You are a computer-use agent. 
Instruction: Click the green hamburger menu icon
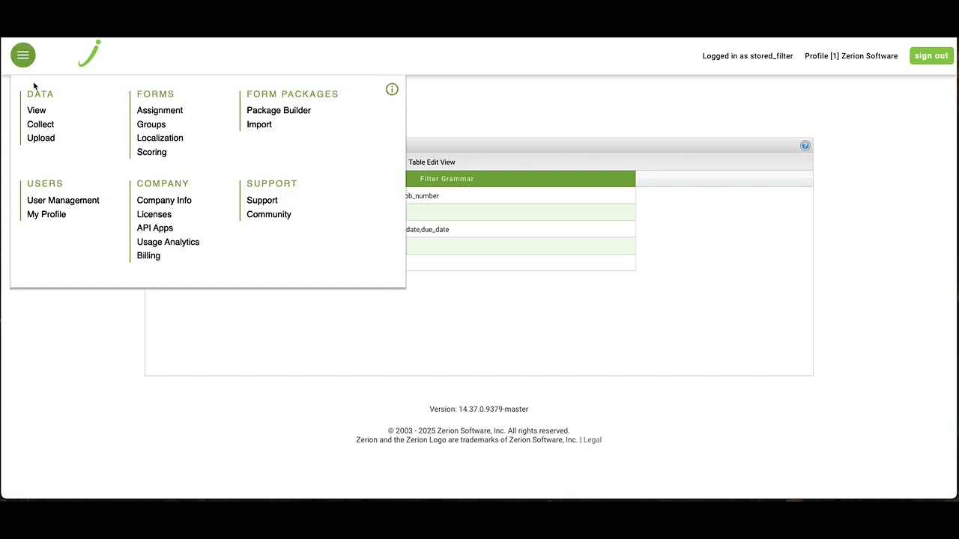coord(22,55)
